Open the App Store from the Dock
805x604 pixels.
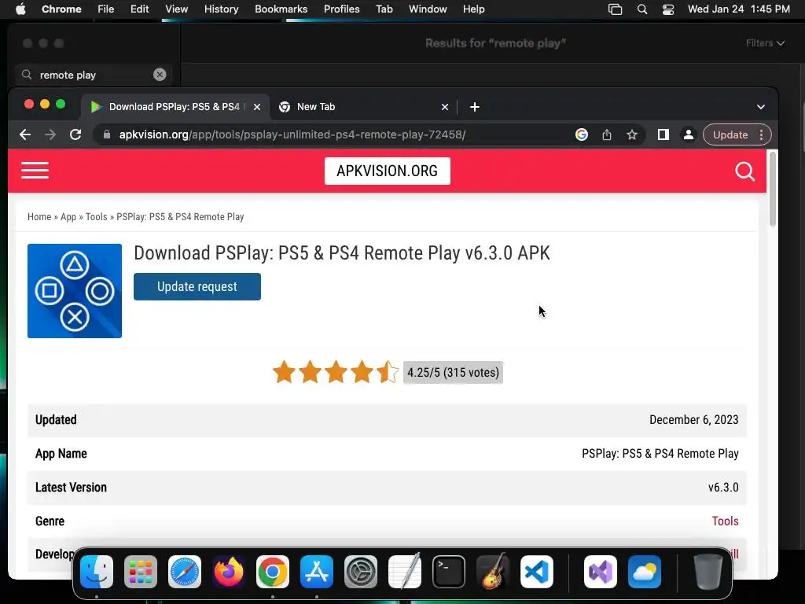pos(317,572)
